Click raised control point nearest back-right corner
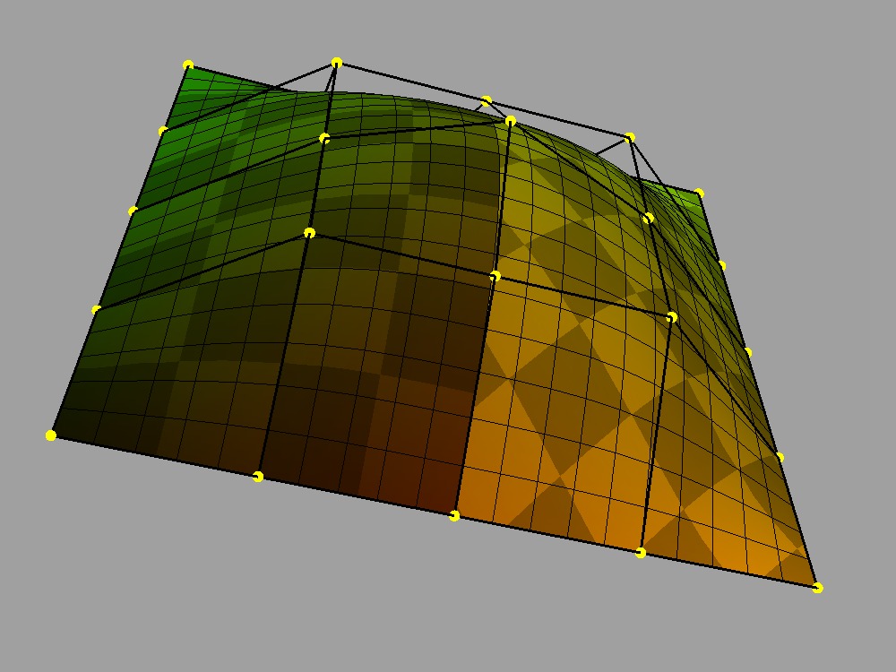Image resolution: width=896 pixels, height=672 pixels. (629, 137)
